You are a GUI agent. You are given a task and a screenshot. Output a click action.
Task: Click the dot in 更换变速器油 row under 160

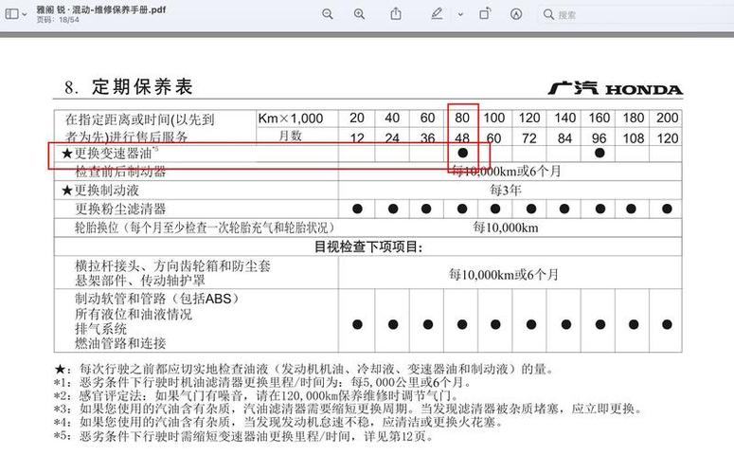pos(600,154)
